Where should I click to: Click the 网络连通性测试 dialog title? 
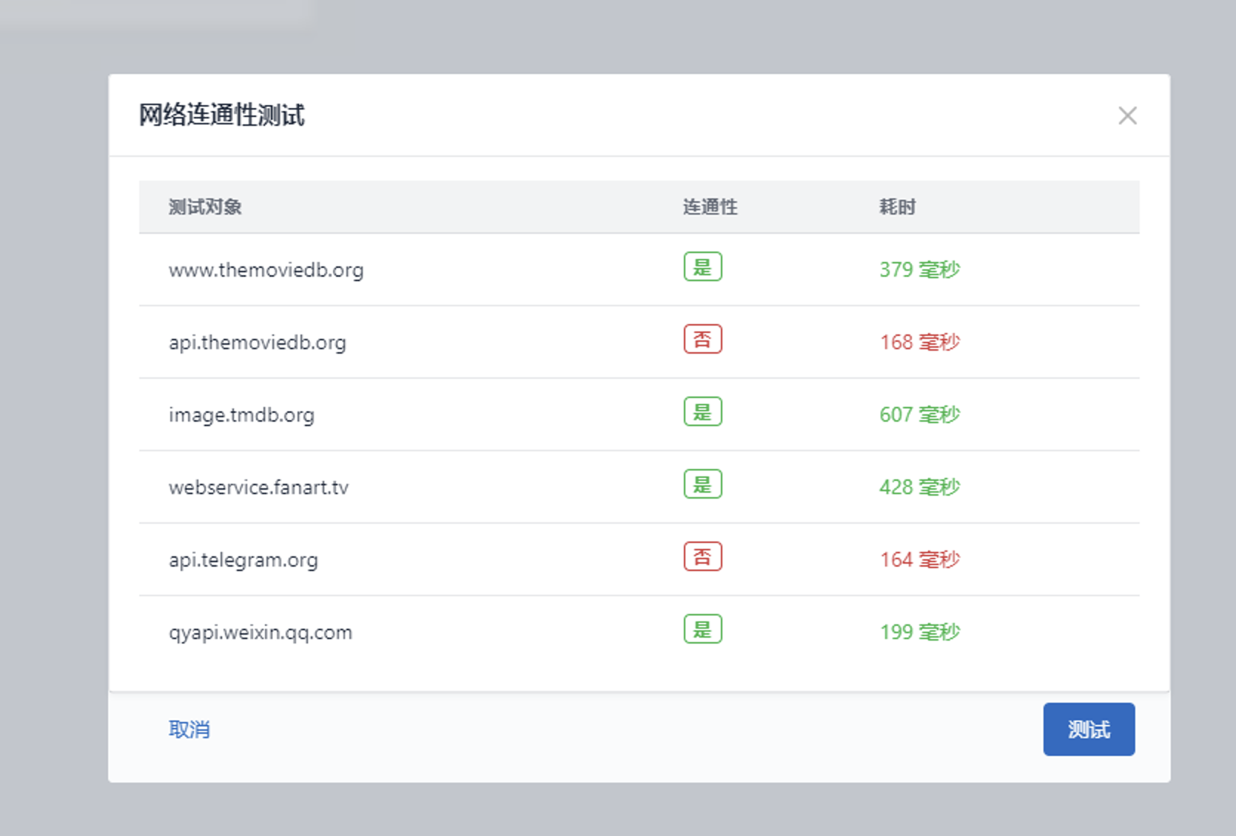(x=222, y=115)
